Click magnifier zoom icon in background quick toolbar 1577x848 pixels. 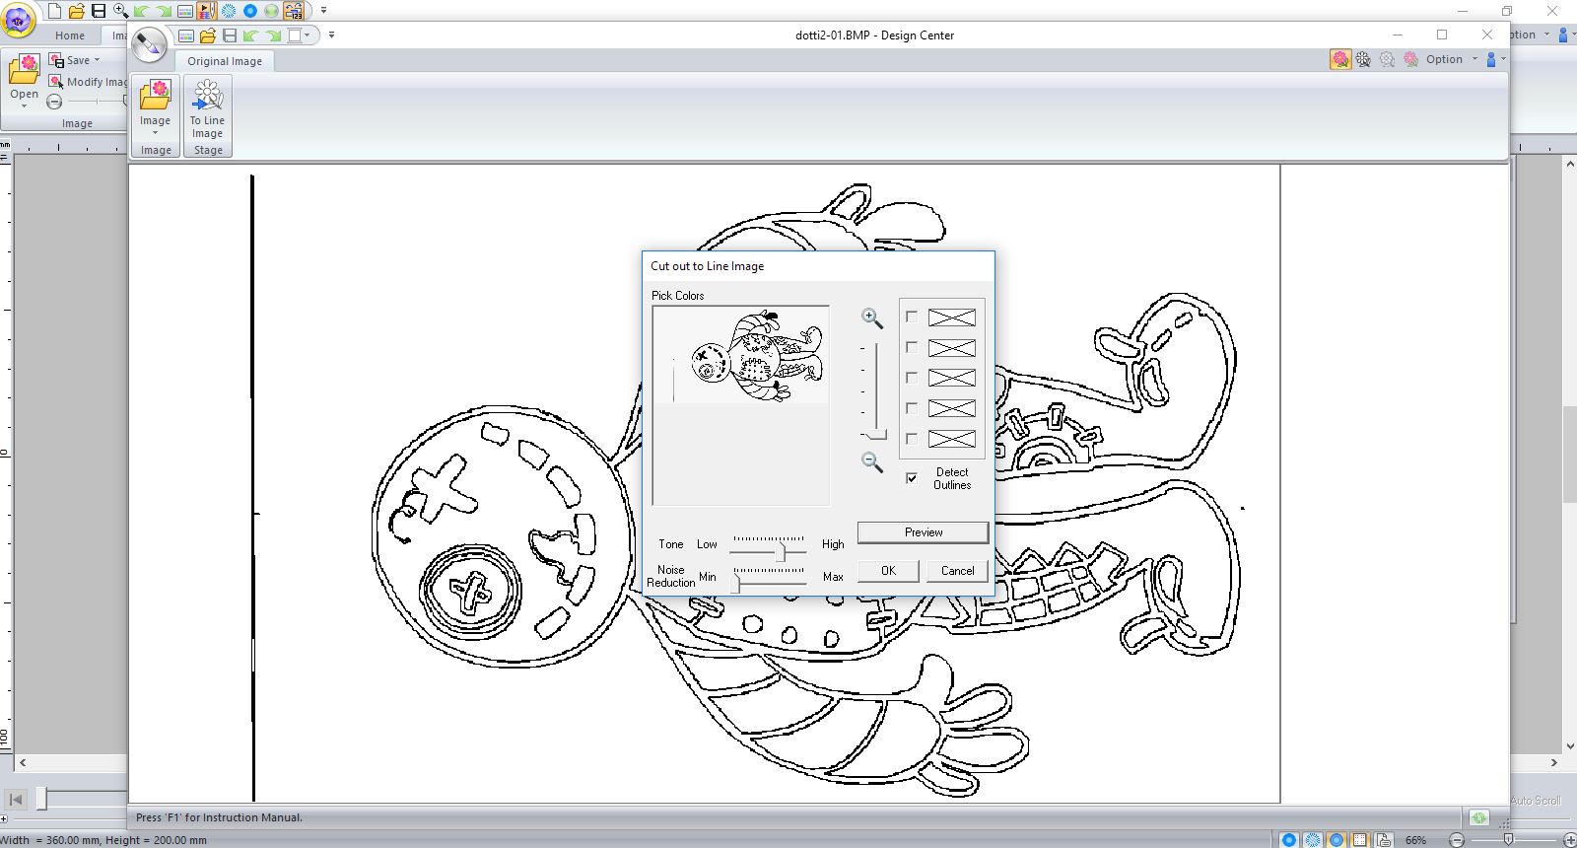tap(120, 11)
